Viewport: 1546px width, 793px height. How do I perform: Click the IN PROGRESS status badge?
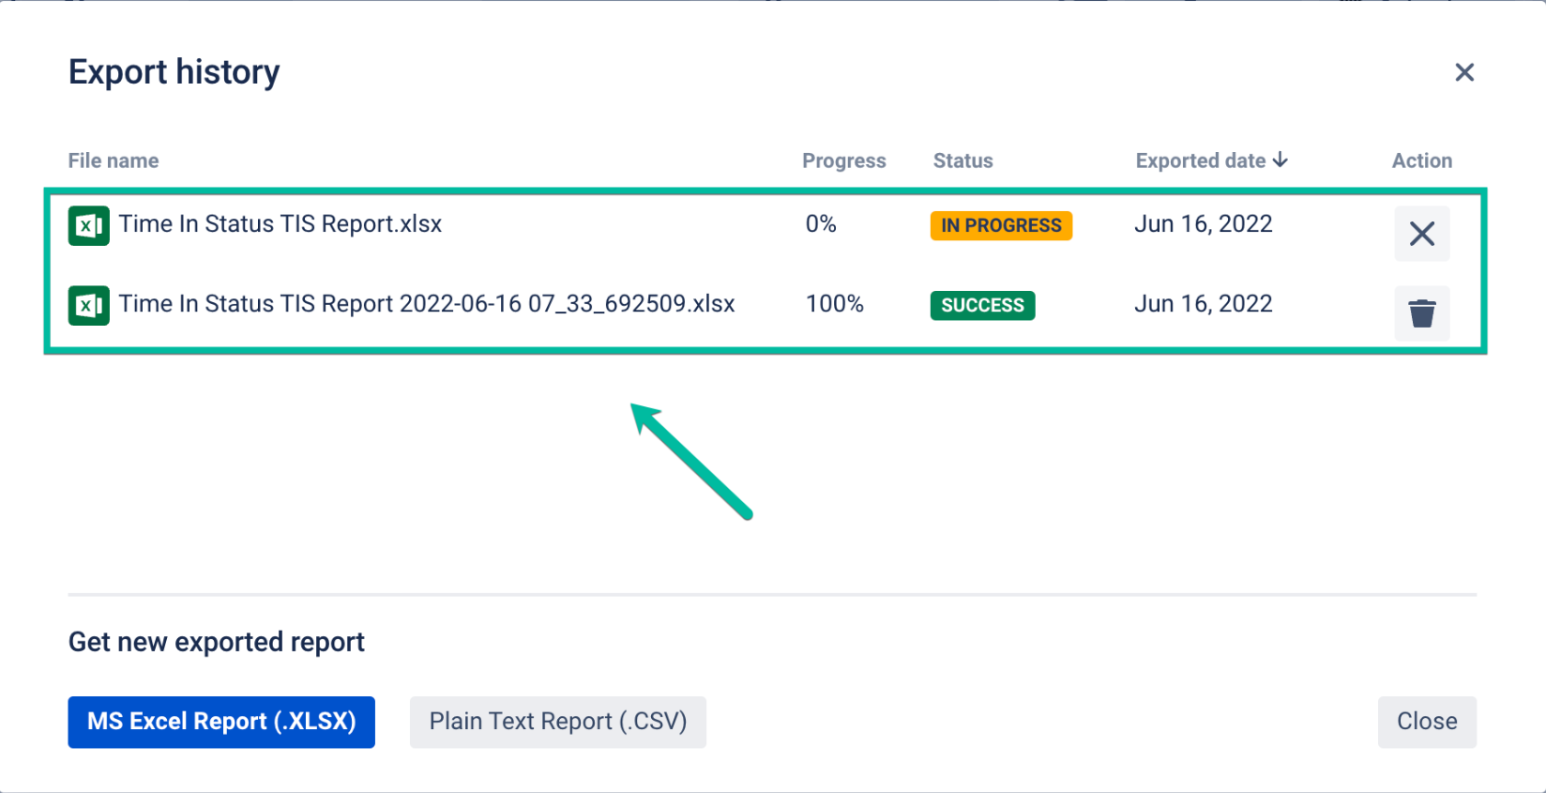tap(1001, 225)
